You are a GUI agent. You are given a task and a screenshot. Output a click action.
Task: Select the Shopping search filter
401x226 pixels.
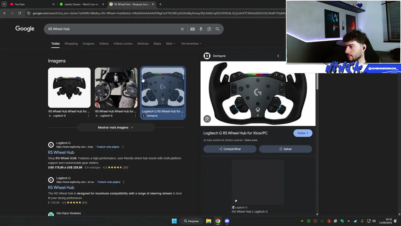pyautogui.click(x=71, y=44)
